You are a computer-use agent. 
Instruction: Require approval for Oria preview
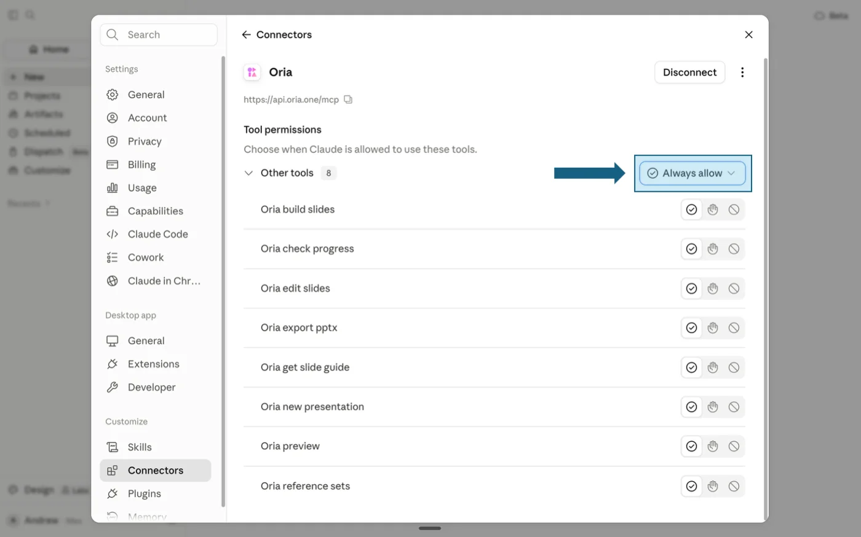[x=713, y=447]
